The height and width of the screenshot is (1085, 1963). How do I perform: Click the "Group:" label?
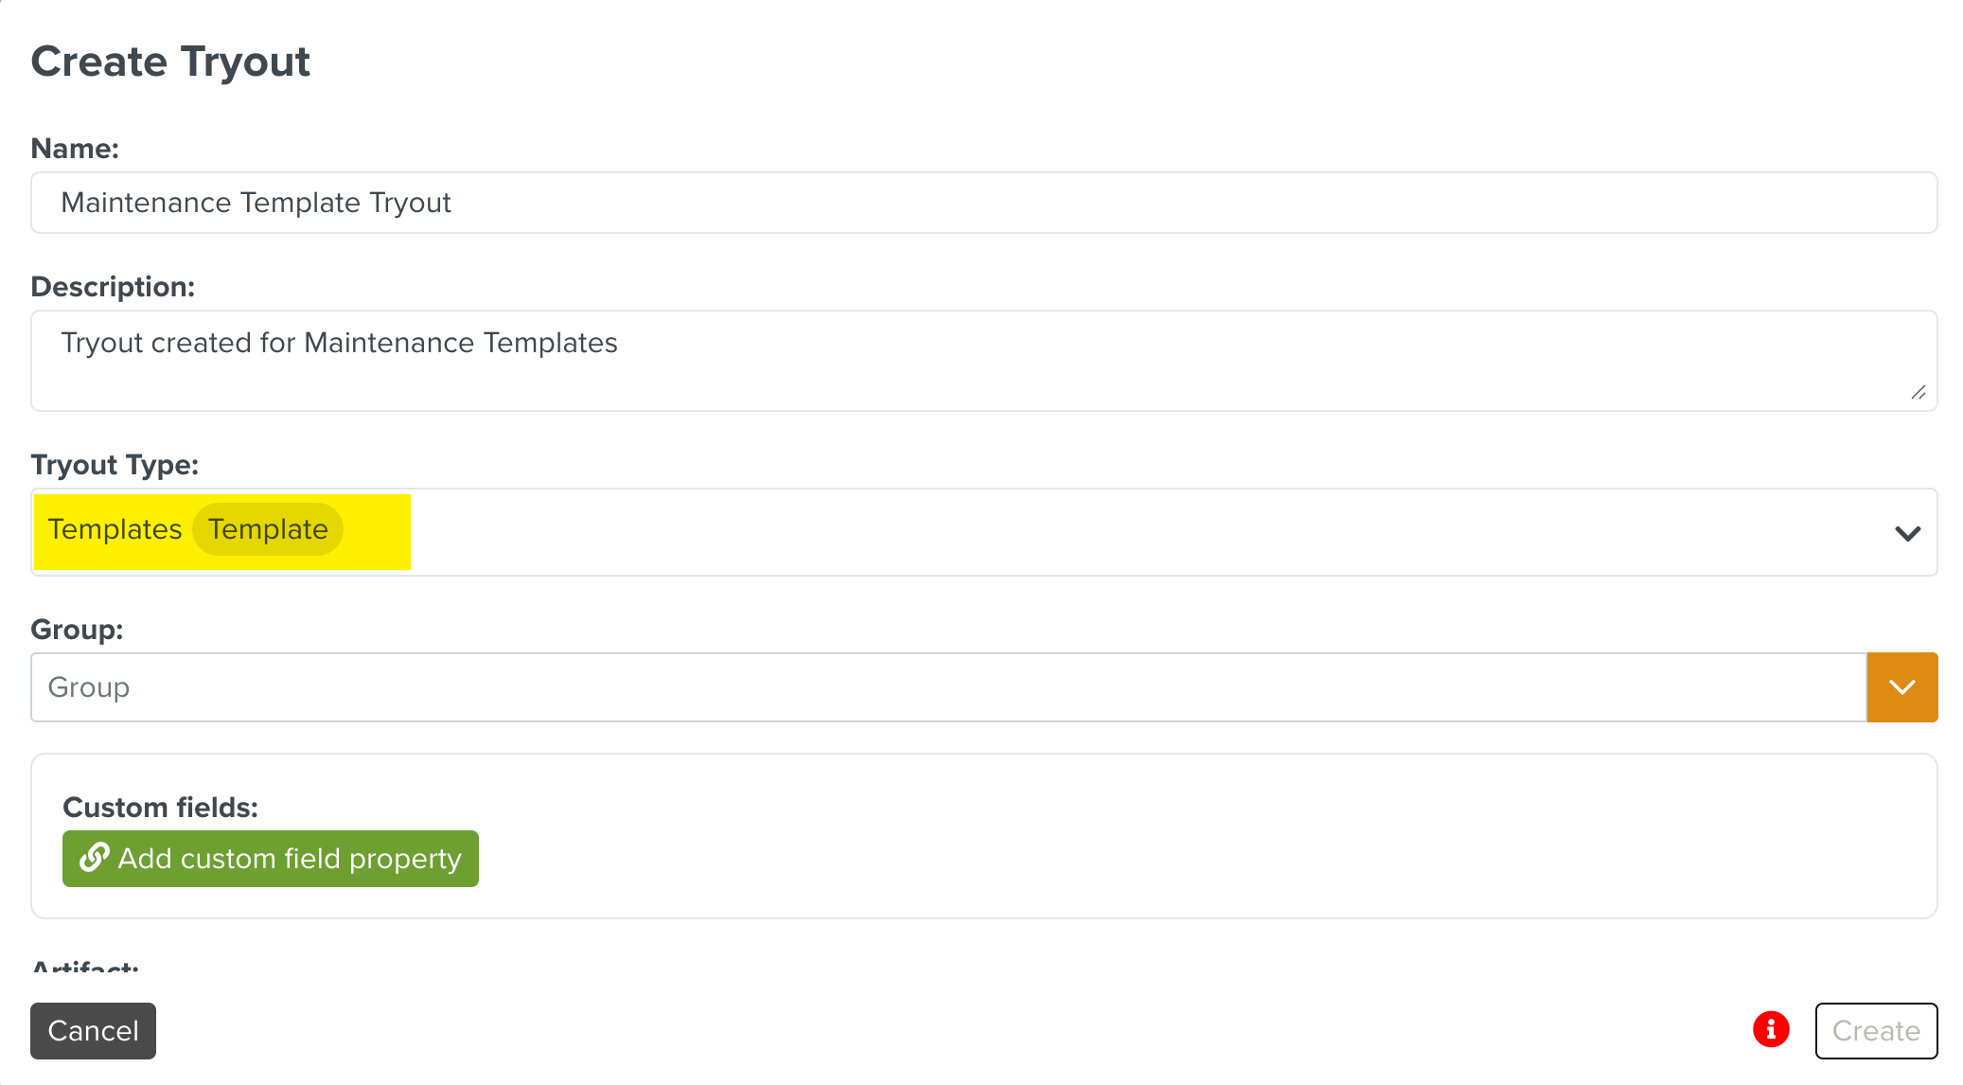click(x=77, y=630)
